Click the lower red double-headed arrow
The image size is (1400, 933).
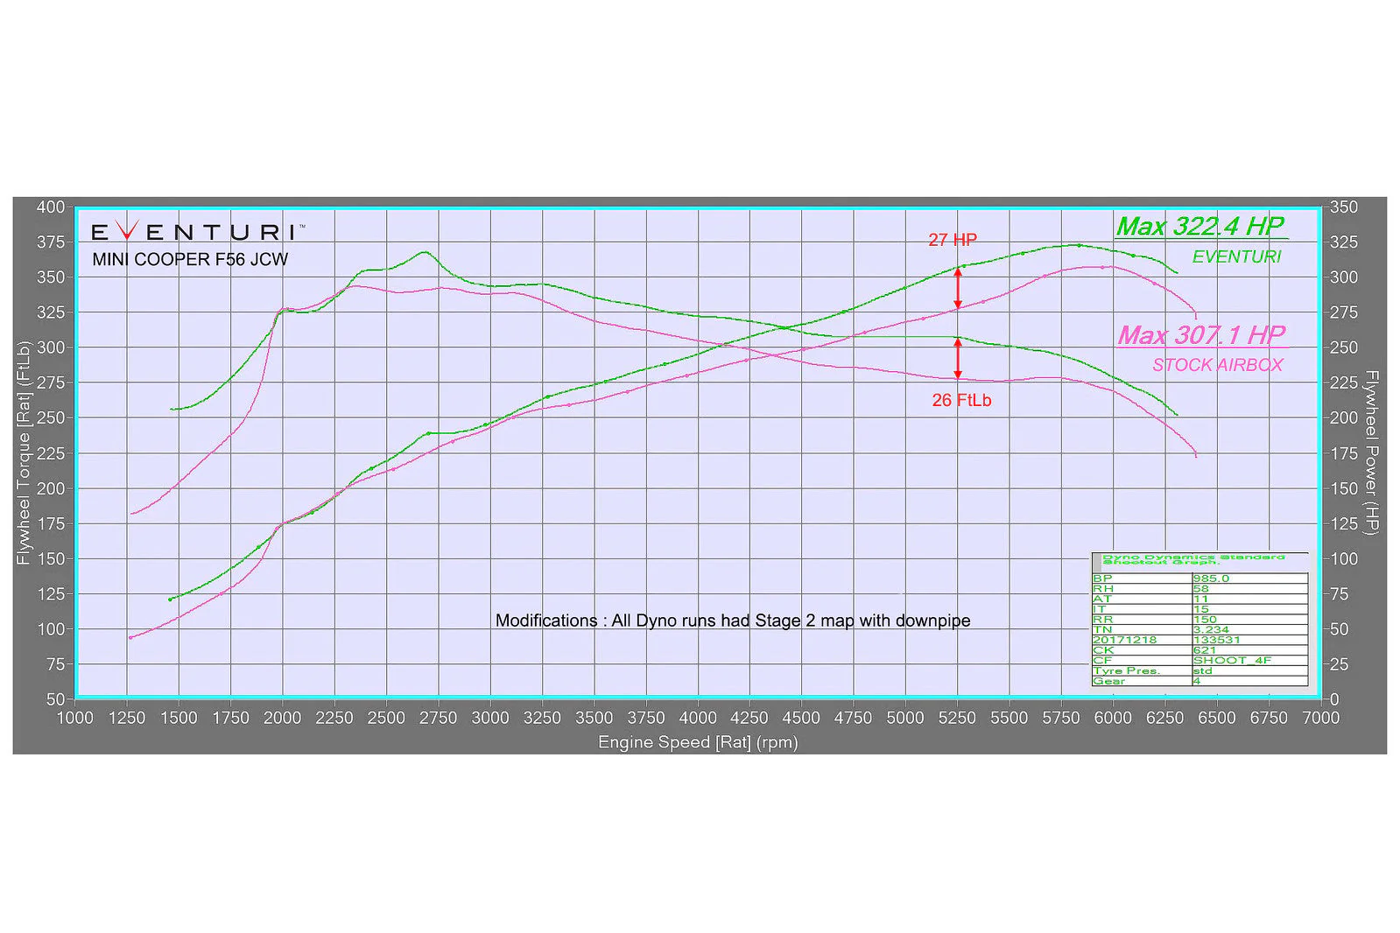[x=958, y=359]
